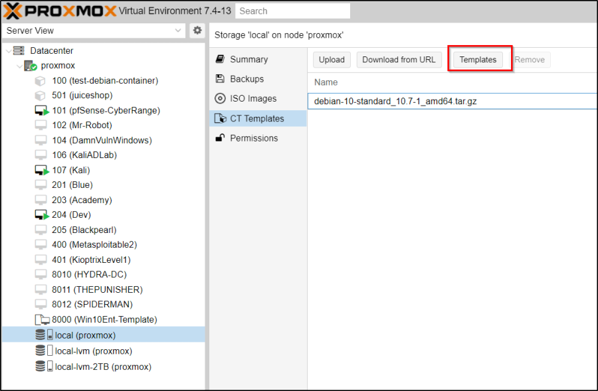
Task: Go to the Backups section
Action: pos(247,79)
